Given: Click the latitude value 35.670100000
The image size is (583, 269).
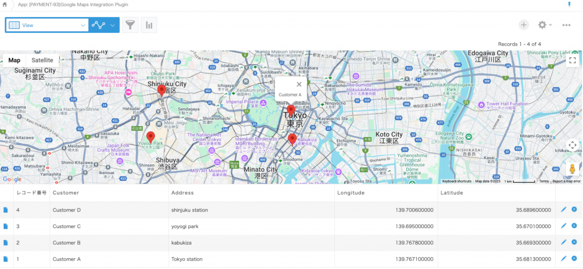Looking at the screenshot, I should coord(533,226).
